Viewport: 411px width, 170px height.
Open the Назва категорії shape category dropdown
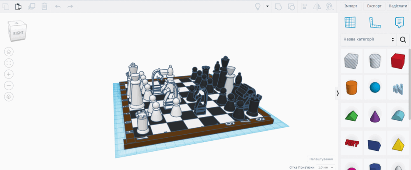(x=369, y=39)
